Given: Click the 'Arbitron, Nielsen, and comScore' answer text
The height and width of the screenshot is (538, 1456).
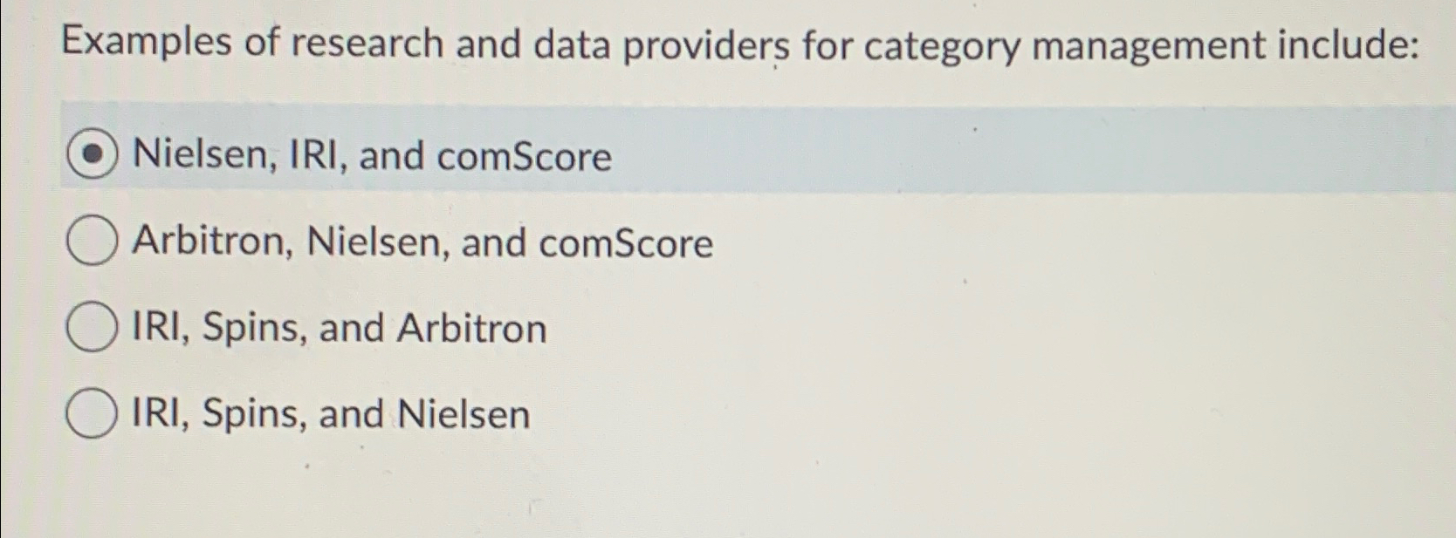Looking at the screenshot, I should [x=422, y=242].
